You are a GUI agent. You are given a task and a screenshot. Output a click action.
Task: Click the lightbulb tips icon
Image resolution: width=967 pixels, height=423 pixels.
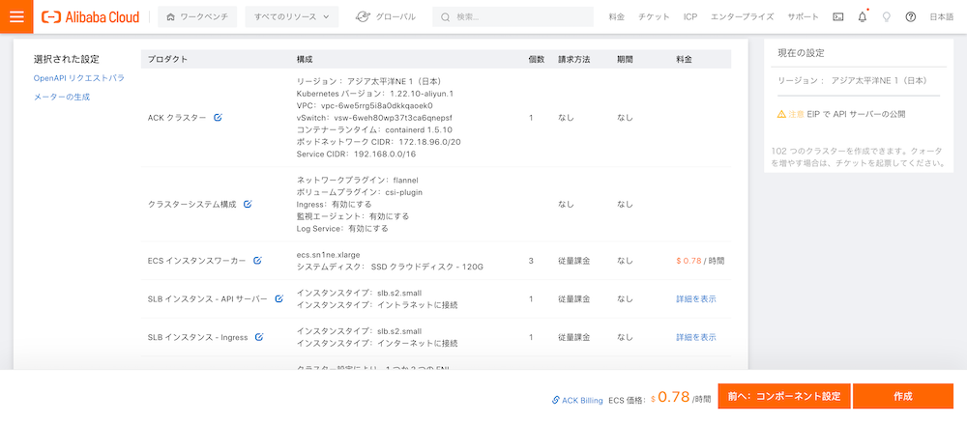click(x=886, y=16)
